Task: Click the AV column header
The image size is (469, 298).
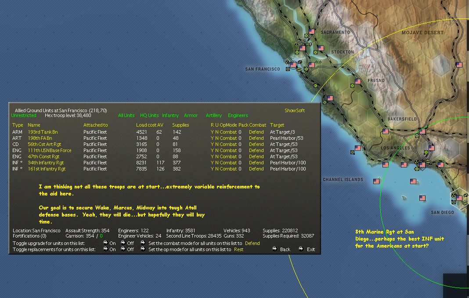Action: (160, 125)
